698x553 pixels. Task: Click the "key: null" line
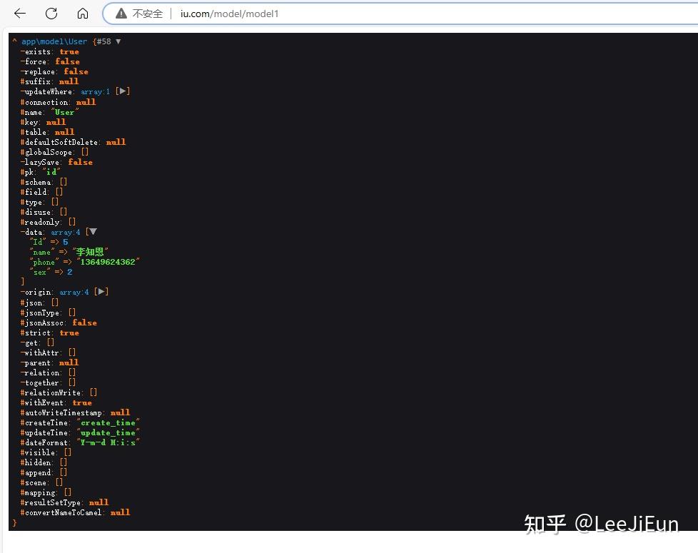[x=43, y=122]
